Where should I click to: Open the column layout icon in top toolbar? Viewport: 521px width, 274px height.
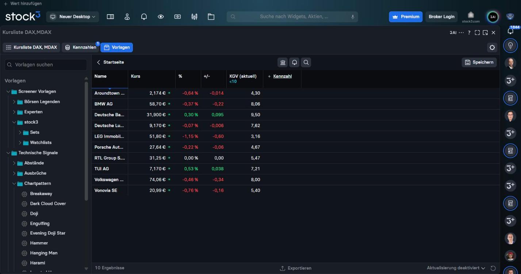coord(110,17)
